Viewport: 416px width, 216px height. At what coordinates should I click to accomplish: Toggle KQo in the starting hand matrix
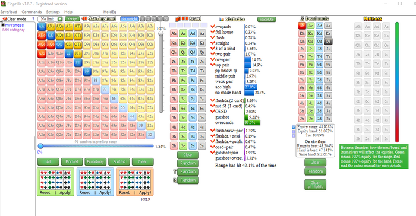[51, 45]
